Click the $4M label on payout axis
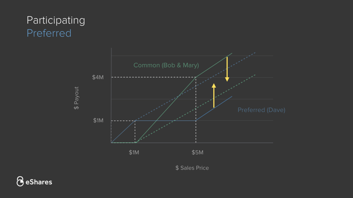 (x=98, y=77)
